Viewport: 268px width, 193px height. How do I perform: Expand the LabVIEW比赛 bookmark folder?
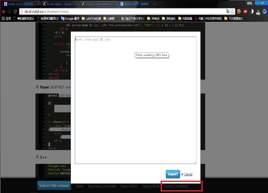[92, 18]
